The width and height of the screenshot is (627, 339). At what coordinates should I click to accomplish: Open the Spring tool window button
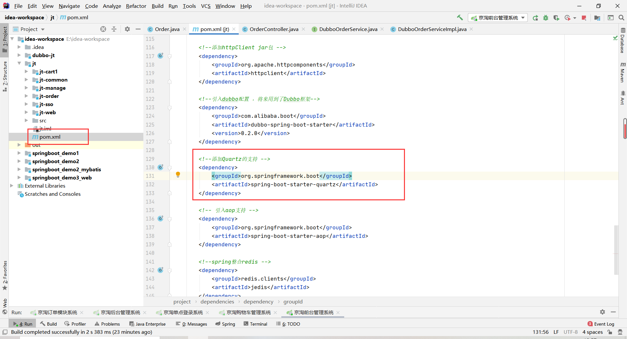tap(225, 324)
